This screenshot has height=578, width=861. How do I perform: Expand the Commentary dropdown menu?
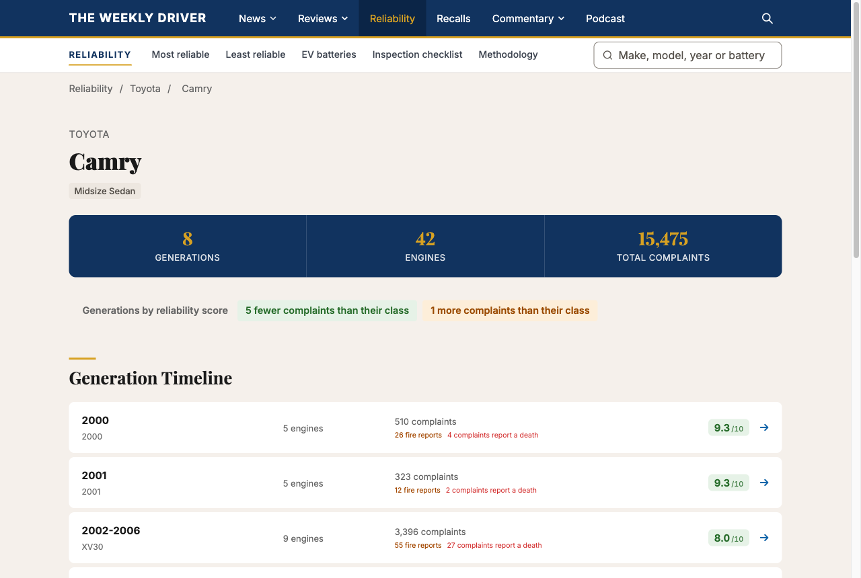pyautogui.click(x=528, y=18)
